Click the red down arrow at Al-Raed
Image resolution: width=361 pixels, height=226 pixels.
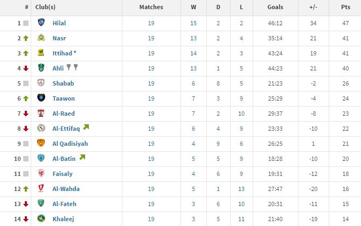pos(26,114)
